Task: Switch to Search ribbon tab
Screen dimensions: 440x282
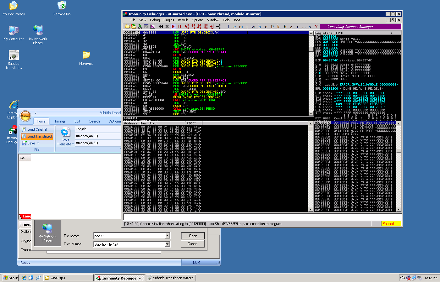Action: point(94,121)
